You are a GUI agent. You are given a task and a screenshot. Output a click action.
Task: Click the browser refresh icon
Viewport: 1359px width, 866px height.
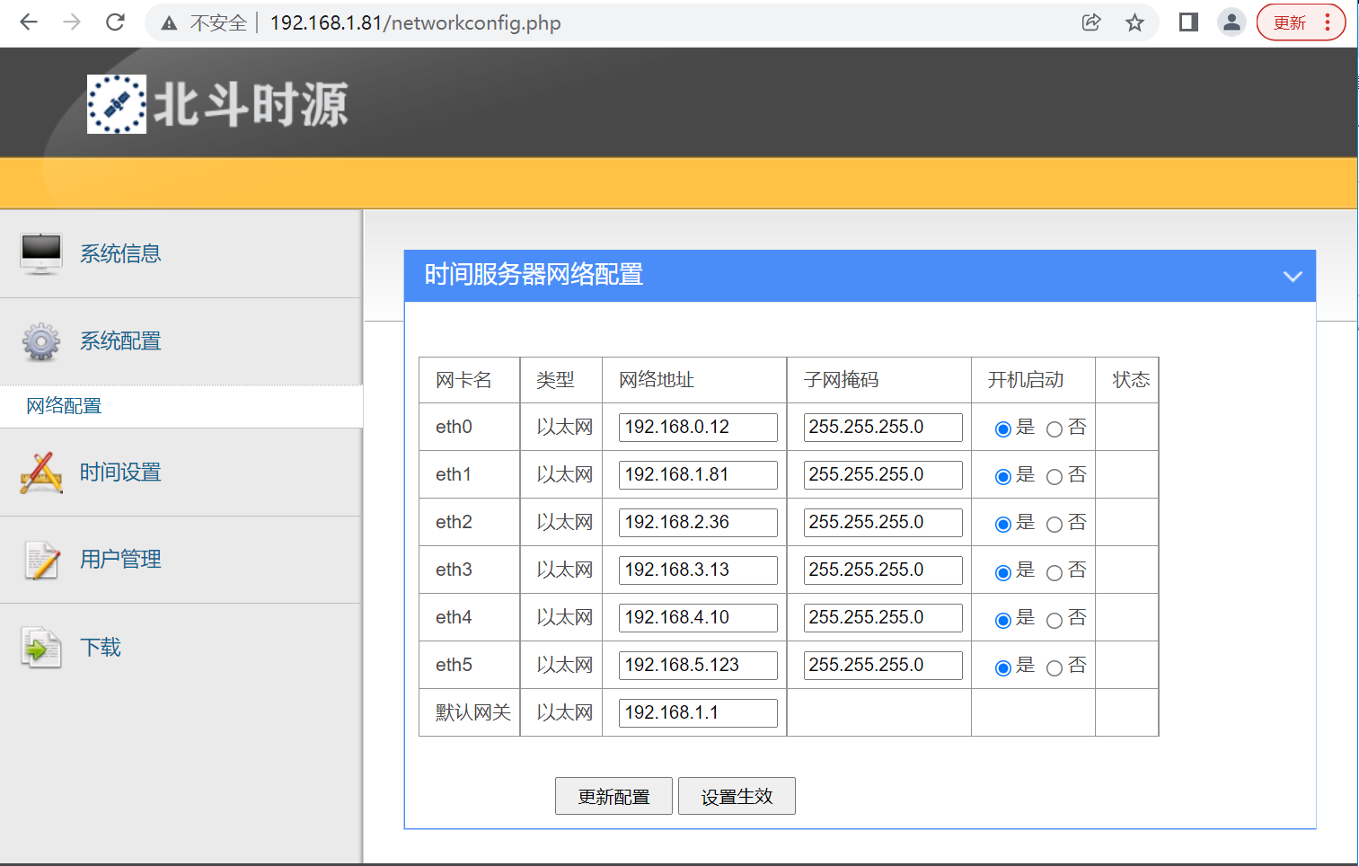pyautogui.click(x=115, y=22)
